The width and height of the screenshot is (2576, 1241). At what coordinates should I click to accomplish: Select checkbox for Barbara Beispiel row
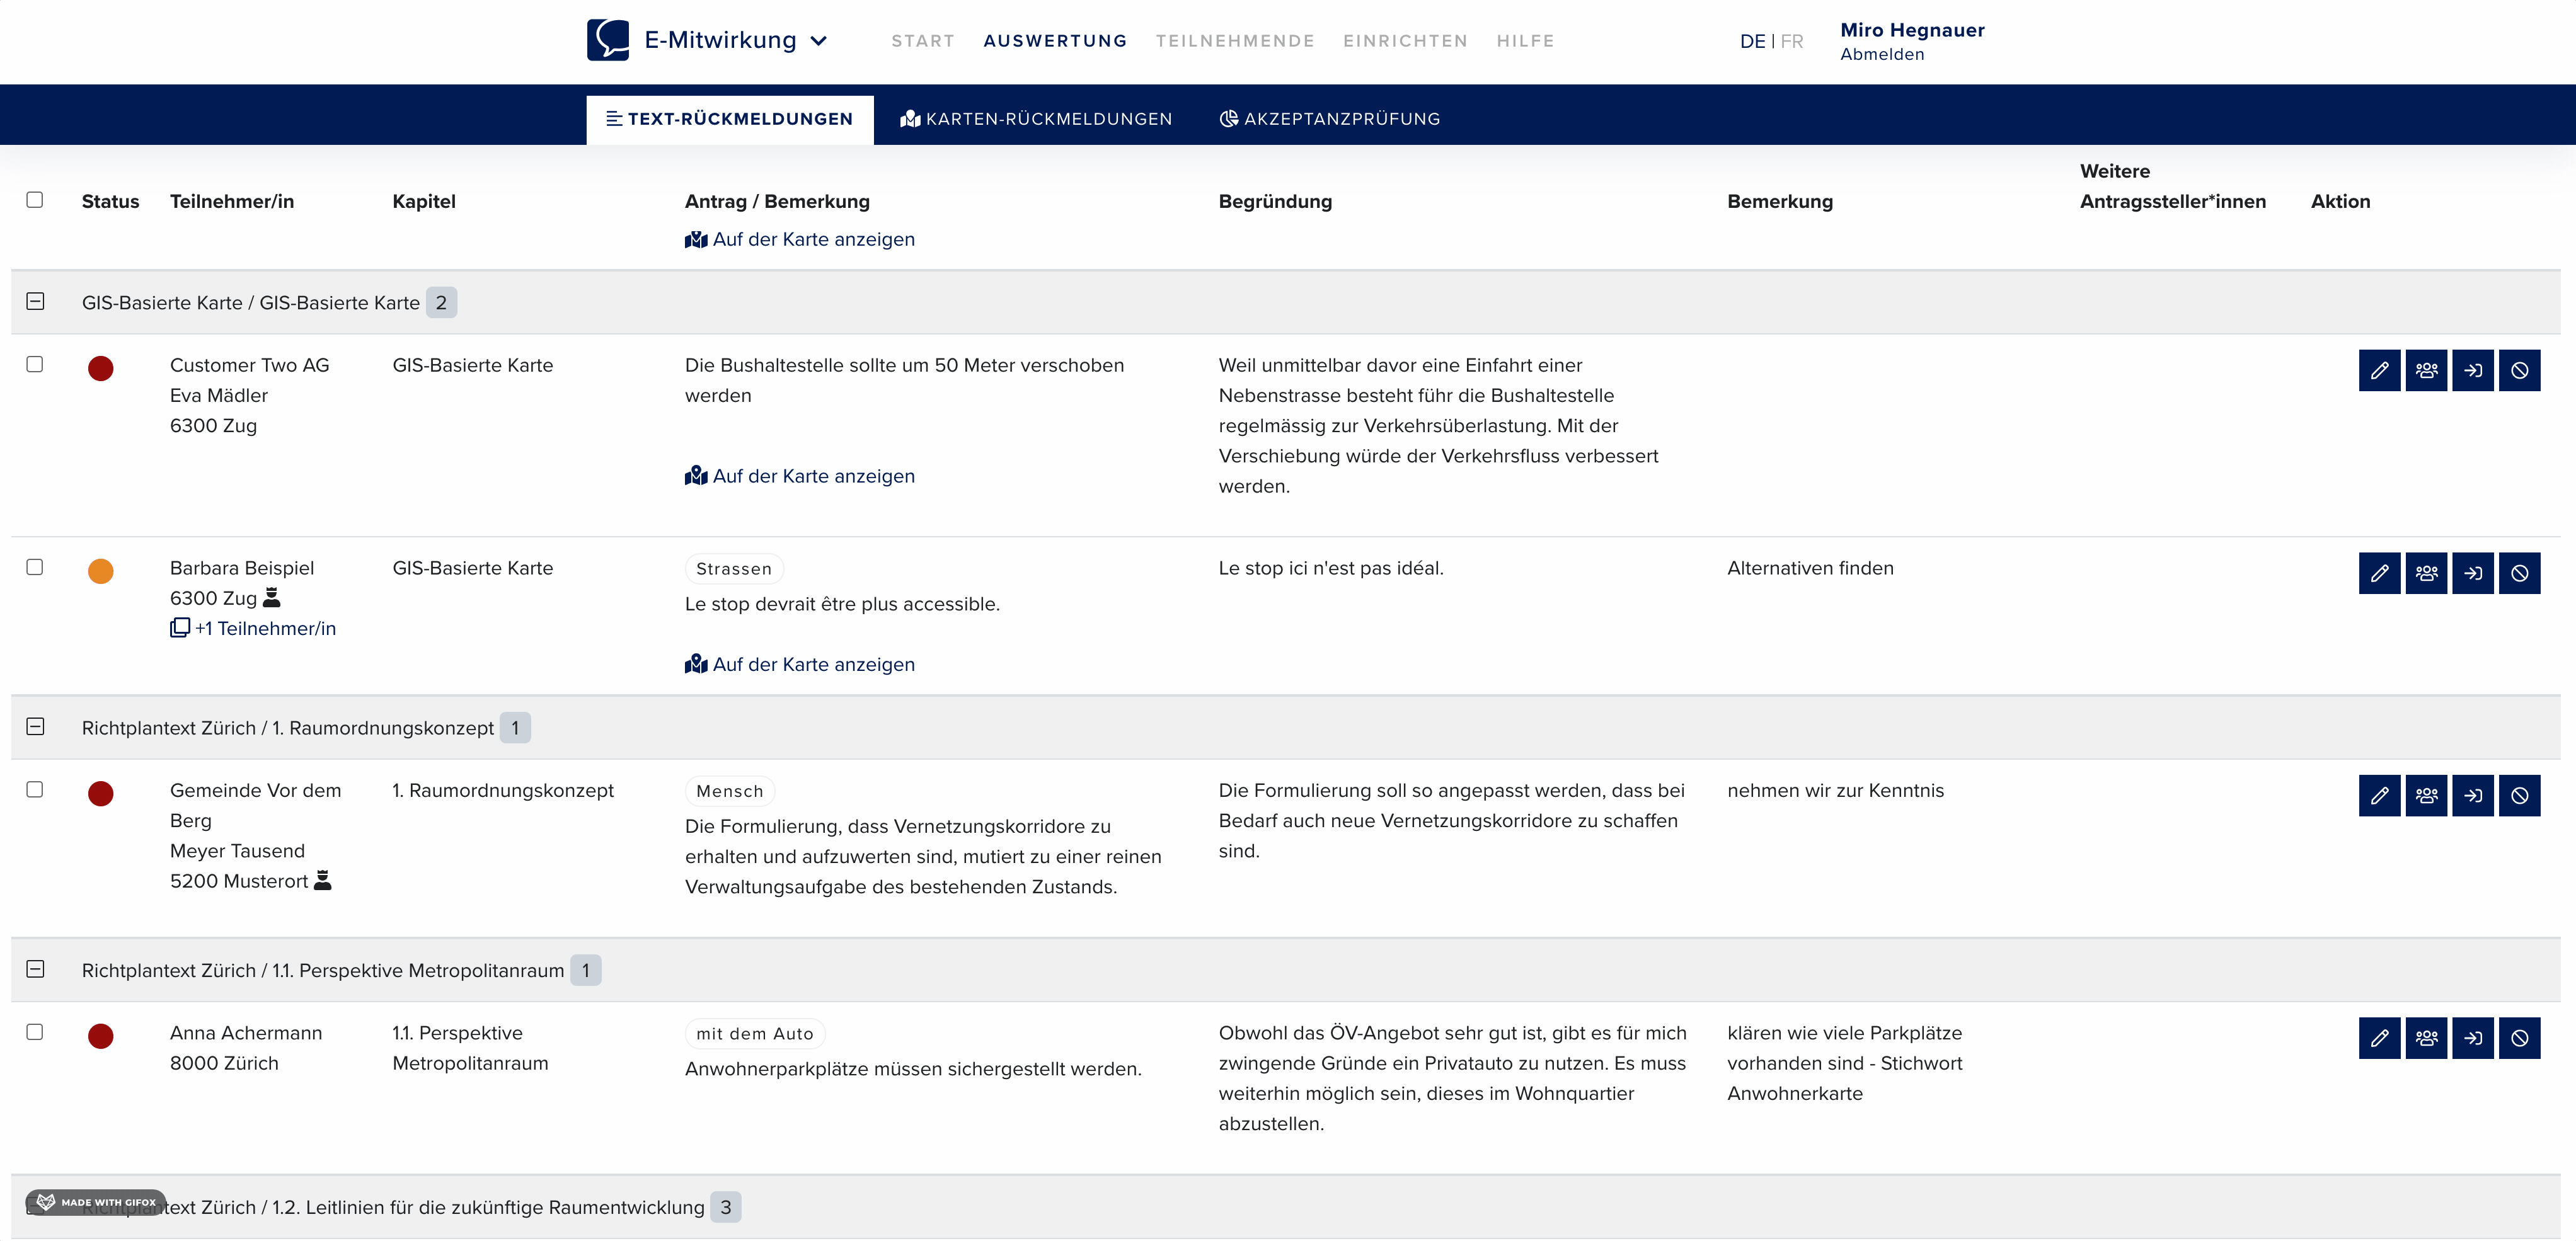[35, 567]
